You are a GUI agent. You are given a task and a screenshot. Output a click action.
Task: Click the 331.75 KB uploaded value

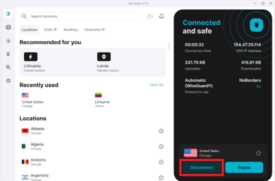point(195,62)
